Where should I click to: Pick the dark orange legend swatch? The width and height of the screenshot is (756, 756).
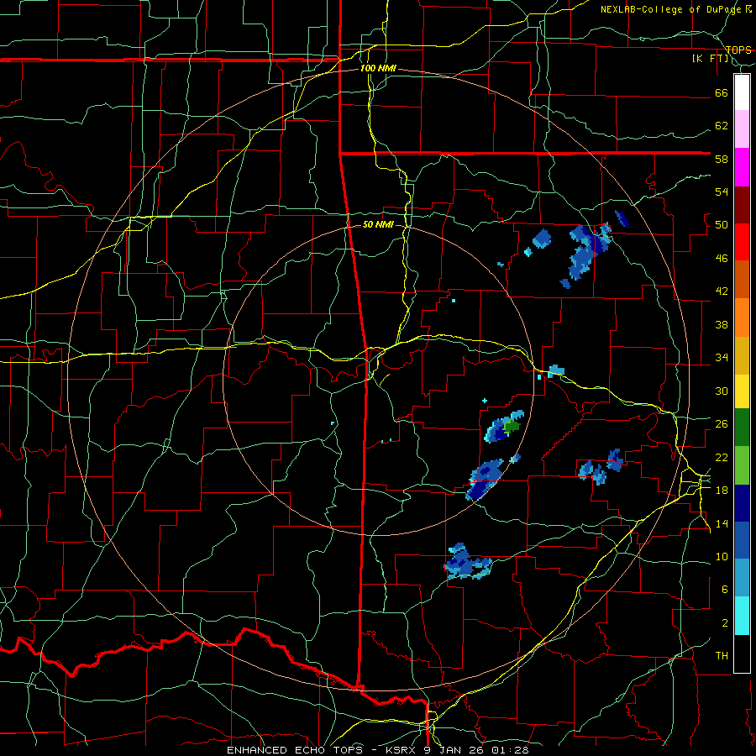742,279
